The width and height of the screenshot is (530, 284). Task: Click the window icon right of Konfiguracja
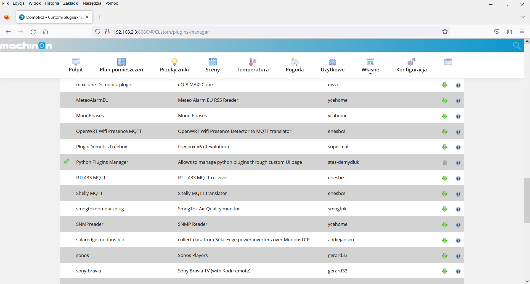[x=448, y=62]
